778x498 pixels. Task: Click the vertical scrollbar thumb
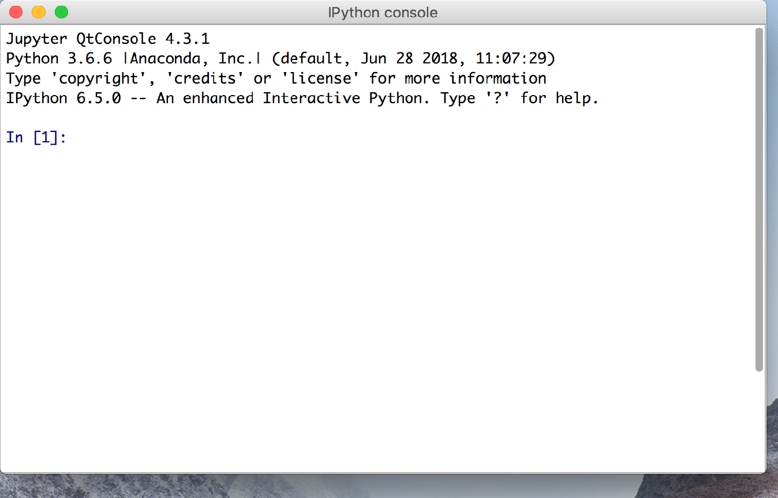(x=759, y=199)
